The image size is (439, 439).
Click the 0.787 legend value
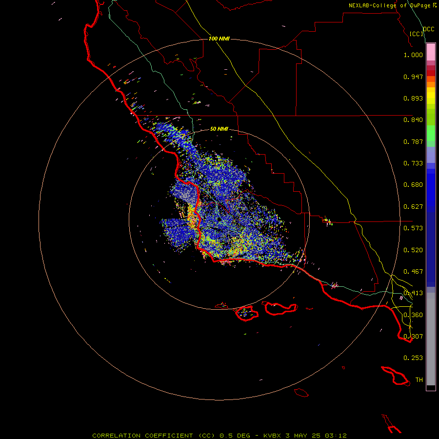[413, 141]
